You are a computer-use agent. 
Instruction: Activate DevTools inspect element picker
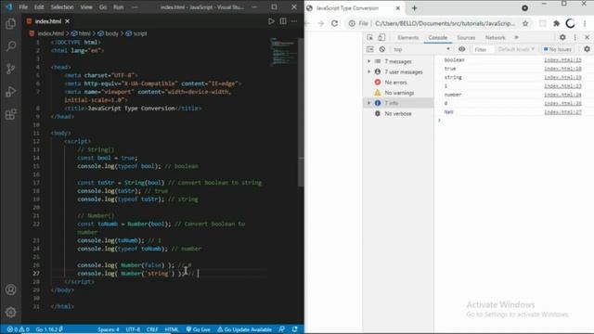tap(369, 37)
